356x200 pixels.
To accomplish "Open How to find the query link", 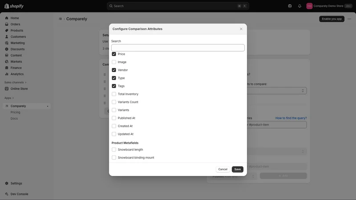I will 291,118.
